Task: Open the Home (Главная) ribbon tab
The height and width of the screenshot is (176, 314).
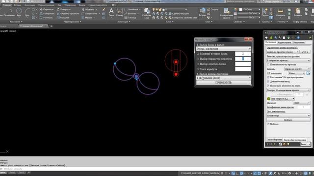Action: coord(6,5)
